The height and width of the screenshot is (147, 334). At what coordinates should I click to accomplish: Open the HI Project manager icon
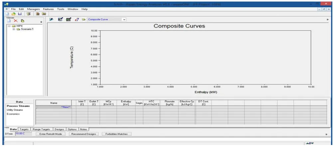[44, 14]
